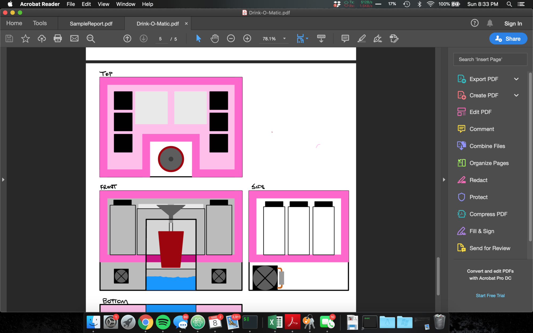Viewport: 533px width, 333px height.
Task: Switch to SampleReport.pdf tab
Action: click(x=91, y=24)
